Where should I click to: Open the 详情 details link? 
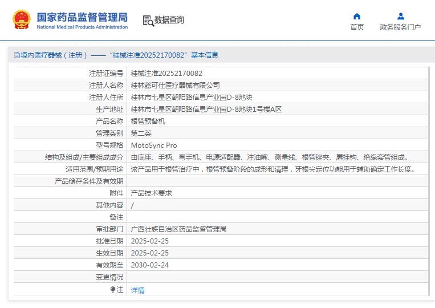137,290
